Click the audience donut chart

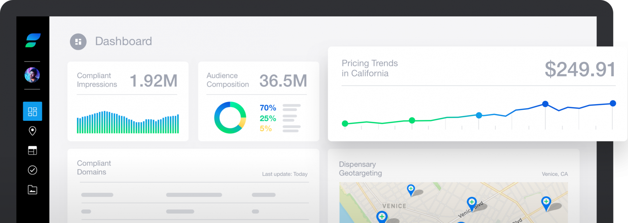(x=230, y=117)
